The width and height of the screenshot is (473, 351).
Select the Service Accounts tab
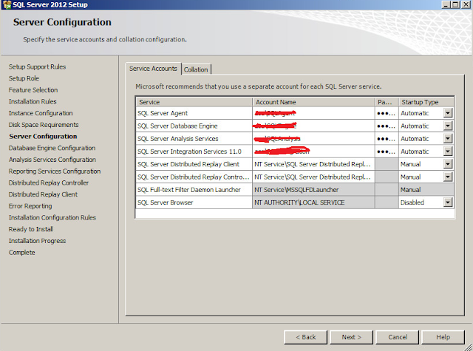(153, 69)
